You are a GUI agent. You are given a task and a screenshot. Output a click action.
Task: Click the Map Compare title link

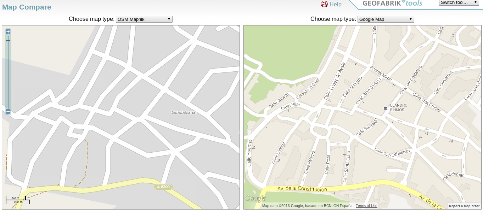pos(27,7)
